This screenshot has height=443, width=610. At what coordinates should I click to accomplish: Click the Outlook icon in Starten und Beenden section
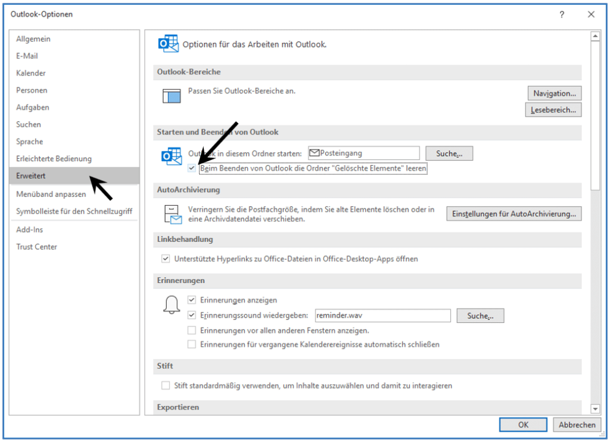(x=172, y=156)
